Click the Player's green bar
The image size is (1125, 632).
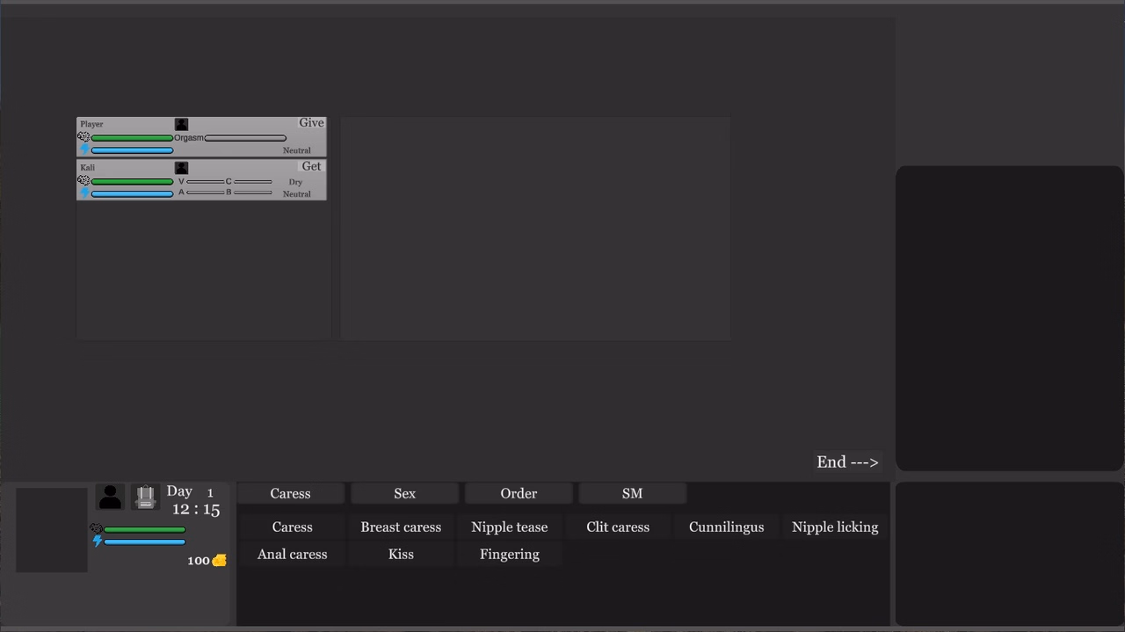tap(133, 138)
